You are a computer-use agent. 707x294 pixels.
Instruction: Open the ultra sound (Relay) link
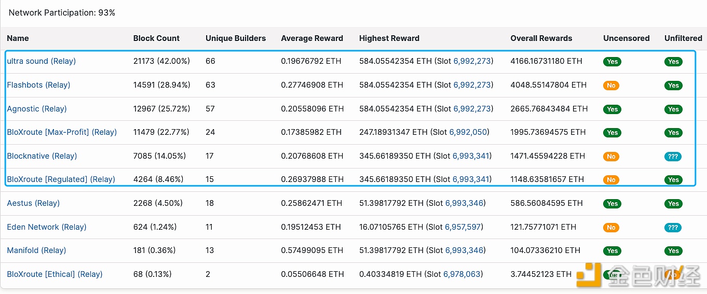(42, 61)
